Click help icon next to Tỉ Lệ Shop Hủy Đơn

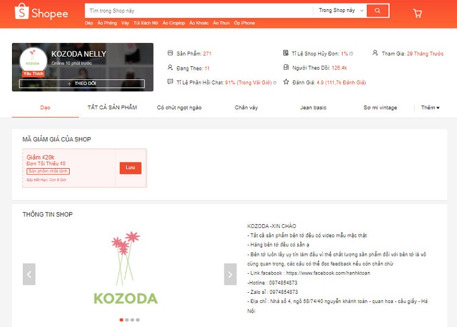[x=351, y=54]
